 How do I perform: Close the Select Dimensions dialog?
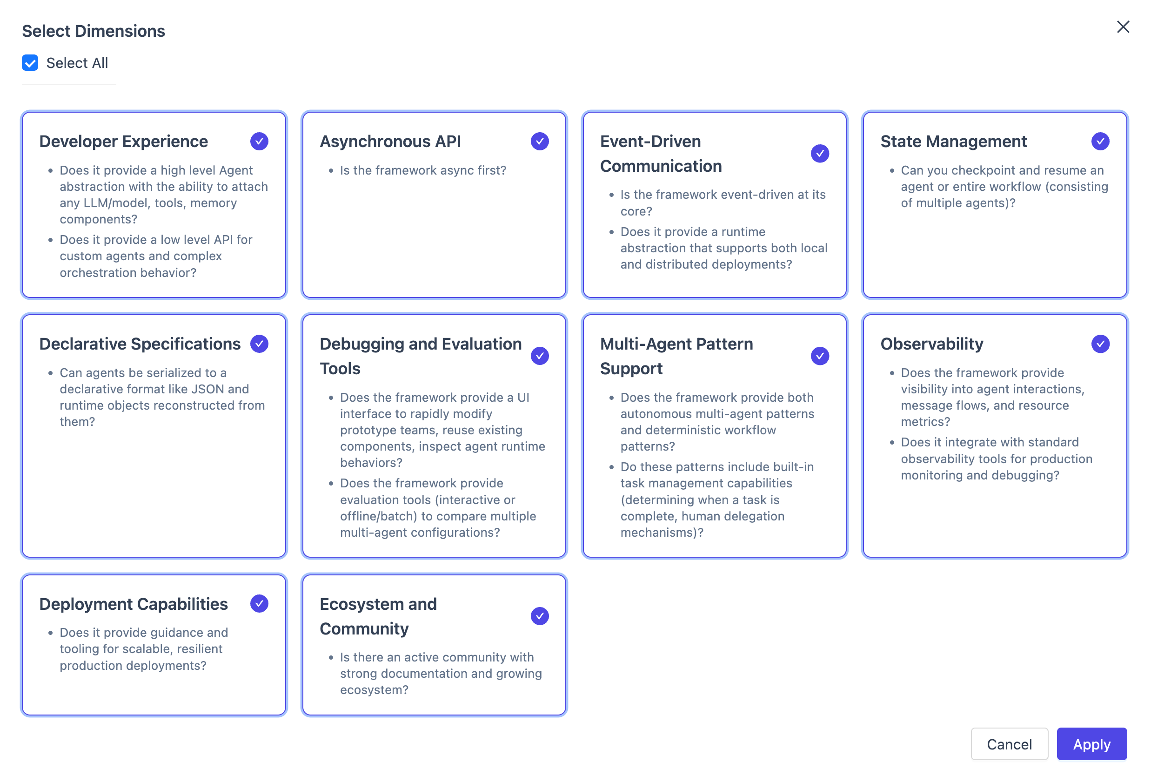click(1123, 27)
